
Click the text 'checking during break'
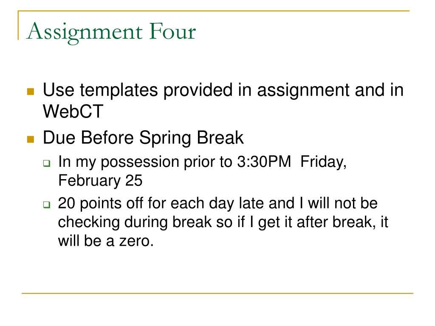point(135,222)
